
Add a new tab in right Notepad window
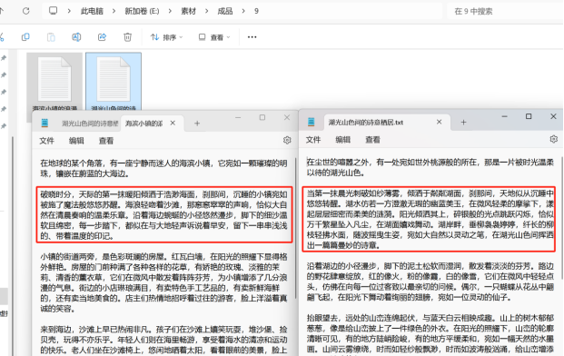[464, 123]
